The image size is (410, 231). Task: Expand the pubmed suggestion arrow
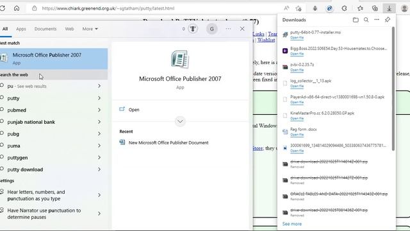99,110
